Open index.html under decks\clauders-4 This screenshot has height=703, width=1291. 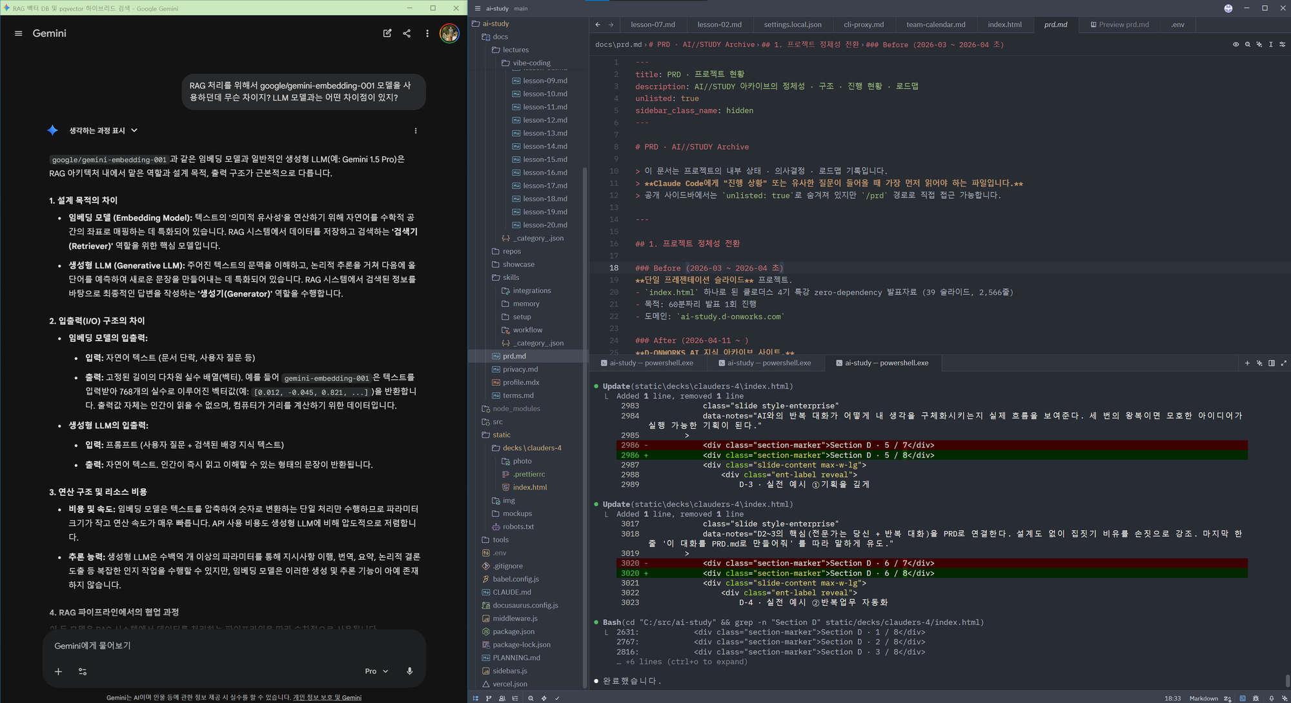click(529, 488)
